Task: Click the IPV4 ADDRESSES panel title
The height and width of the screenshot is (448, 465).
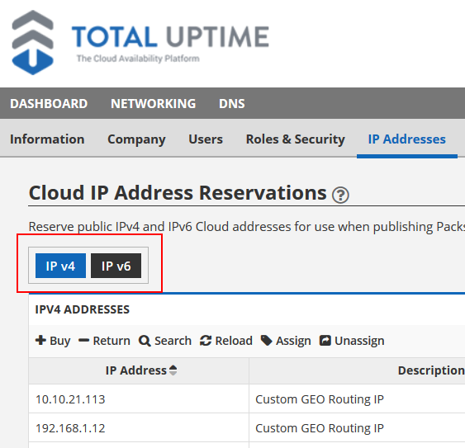Action: coord(82,309)
